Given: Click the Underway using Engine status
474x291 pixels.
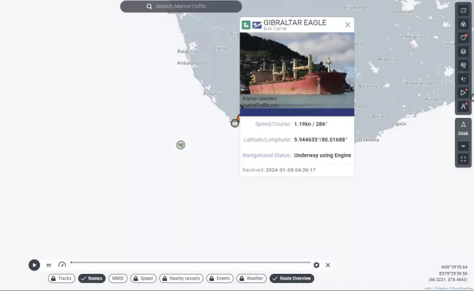Looking at the screenshot, I should click(x=323, y=155).
